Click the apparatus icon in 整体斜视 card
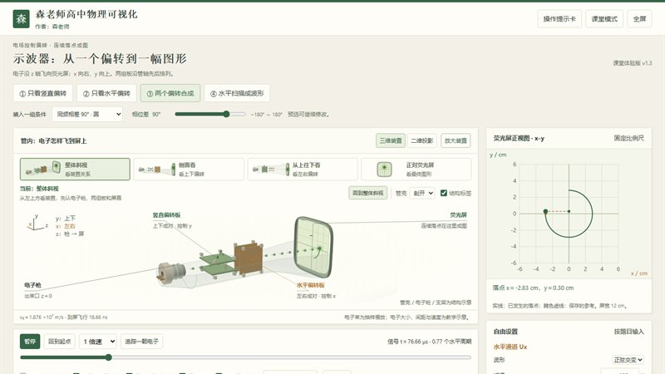This screenshot has height=374, width=665. [x=43, y=169]
